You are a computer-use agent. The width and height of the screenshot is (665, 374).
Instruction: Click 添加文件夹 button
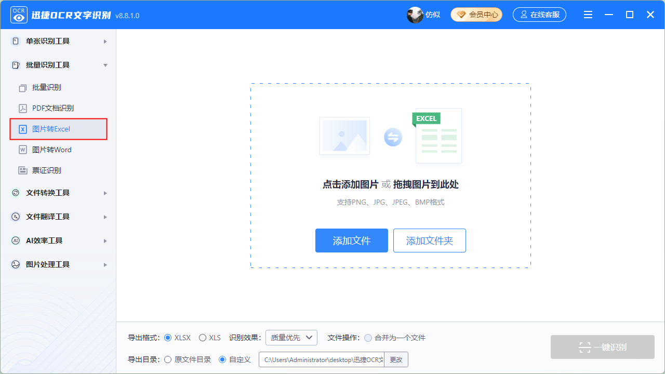(430, 241)
